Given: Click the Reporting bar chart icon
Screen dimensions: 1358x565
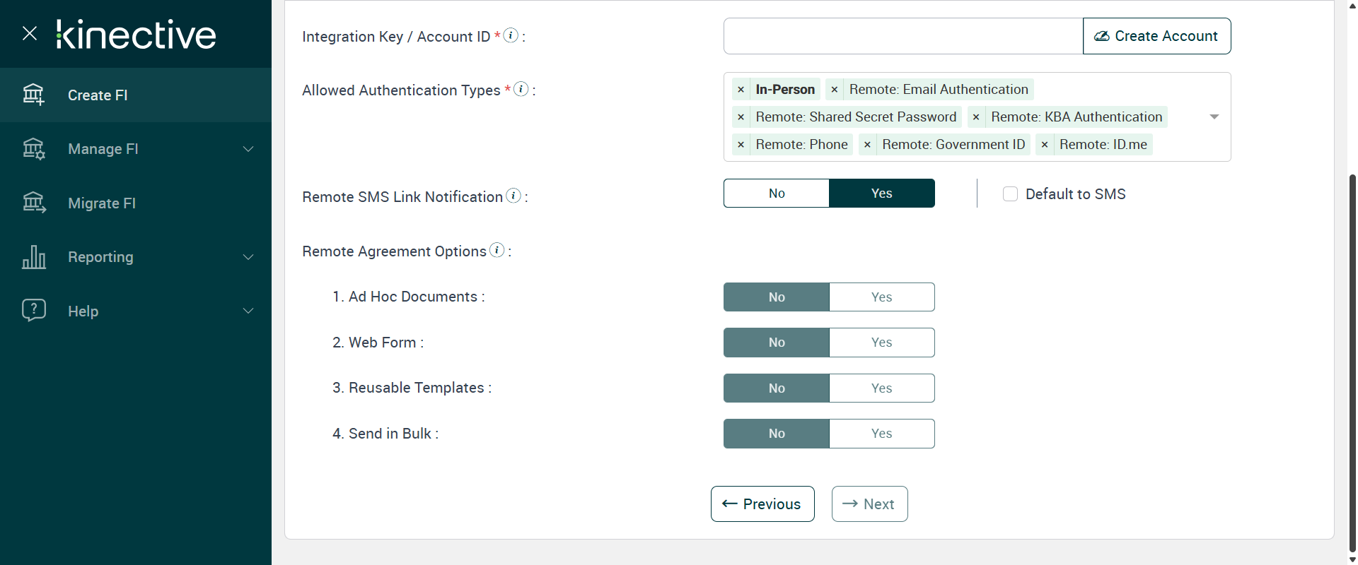Looking at the screenshot, I should click(33, 257).
